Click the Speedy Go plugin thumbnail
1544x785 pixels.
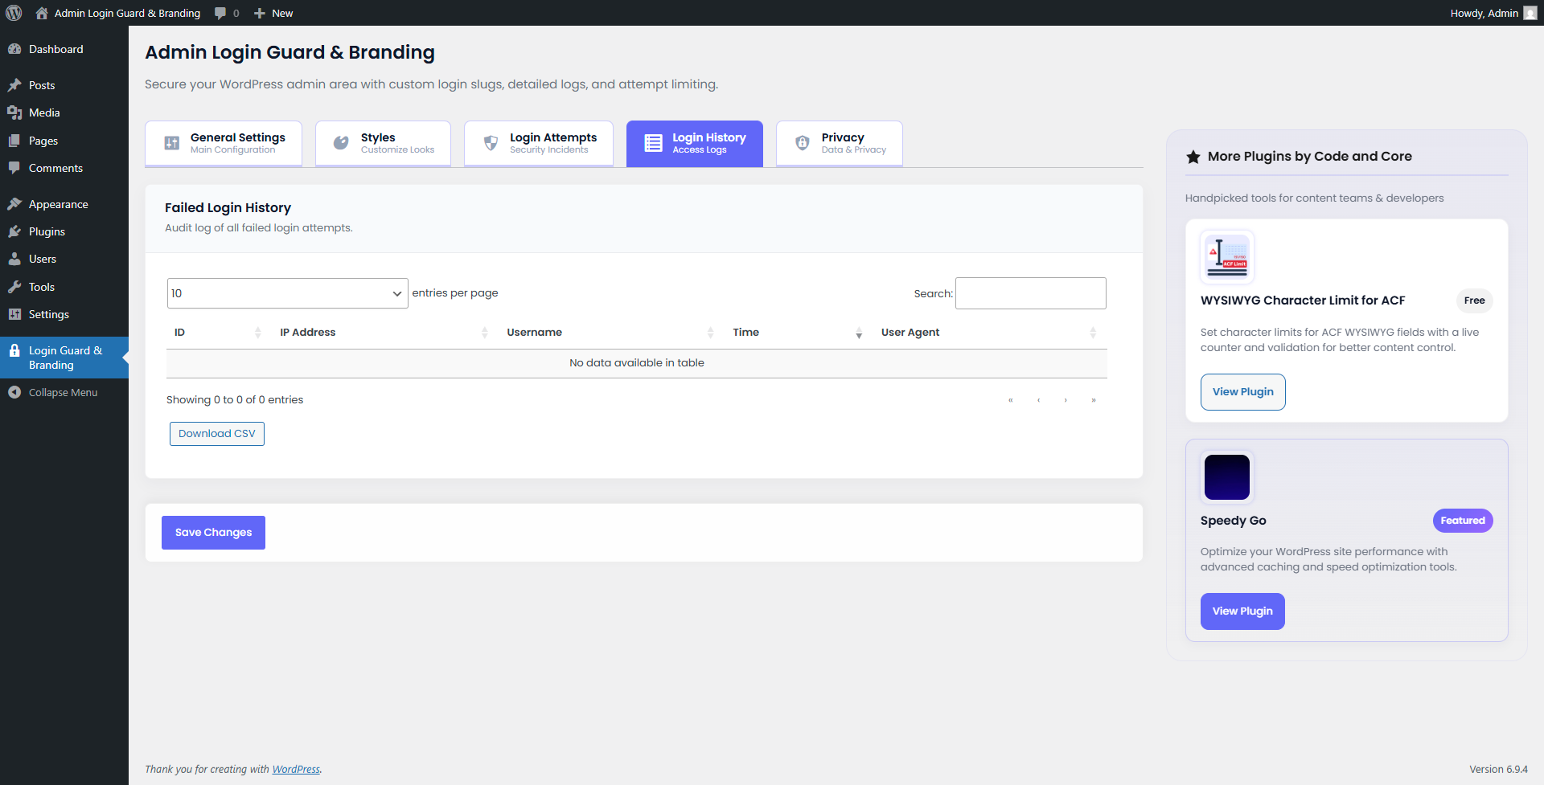(1226, 476)
